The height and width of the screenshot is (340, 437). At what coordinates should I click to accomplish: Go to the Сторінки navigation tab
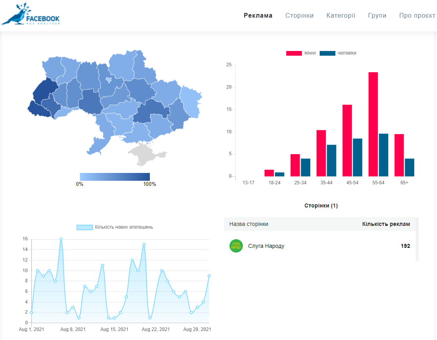(299, 16)
